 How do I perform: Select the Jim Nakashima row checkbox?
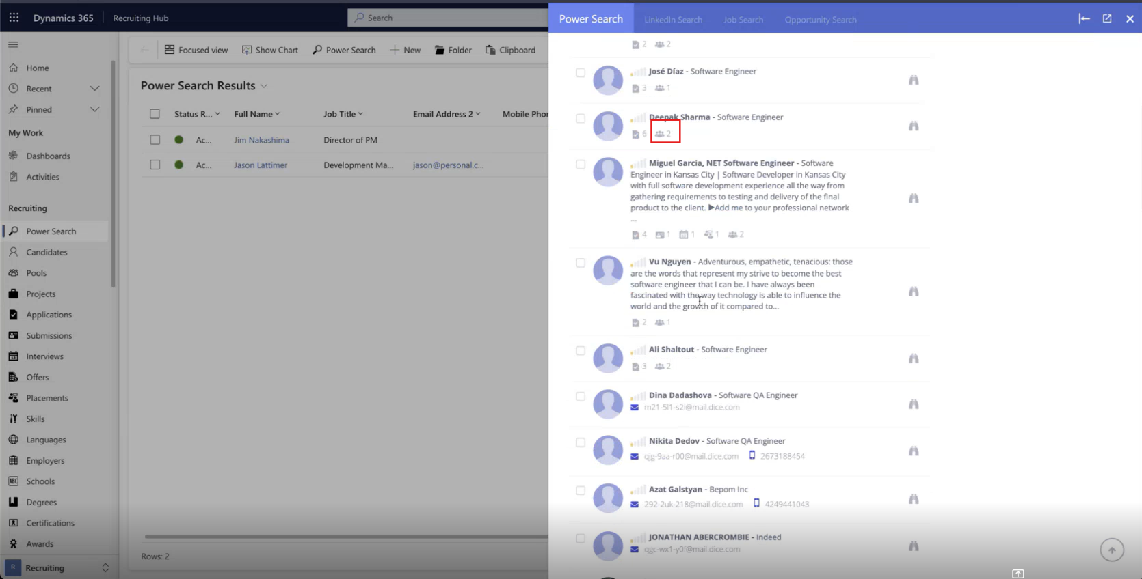click(x=155, y=139)
